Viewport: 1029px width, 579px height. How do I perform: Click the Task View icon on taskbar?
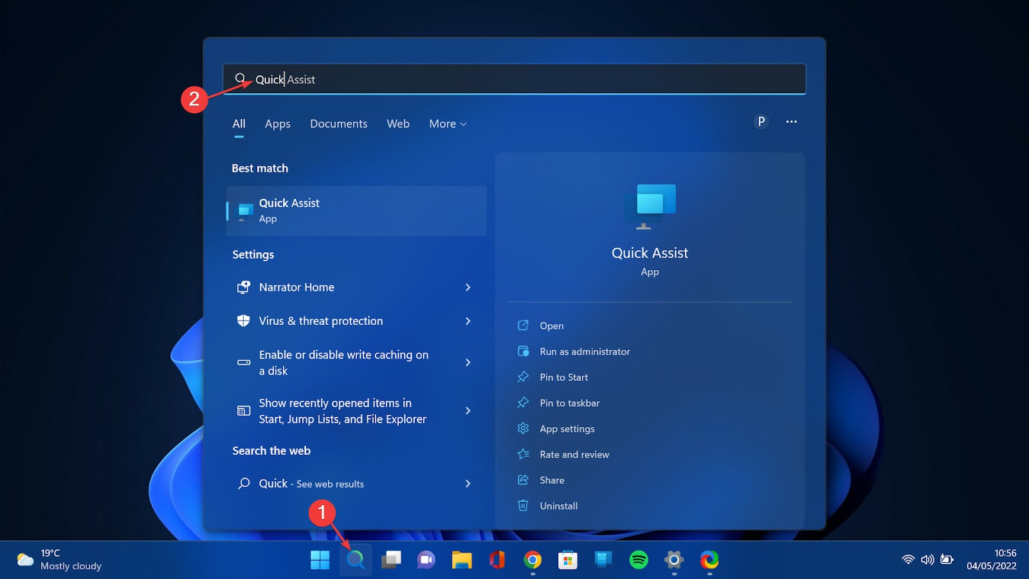(390, 560)
